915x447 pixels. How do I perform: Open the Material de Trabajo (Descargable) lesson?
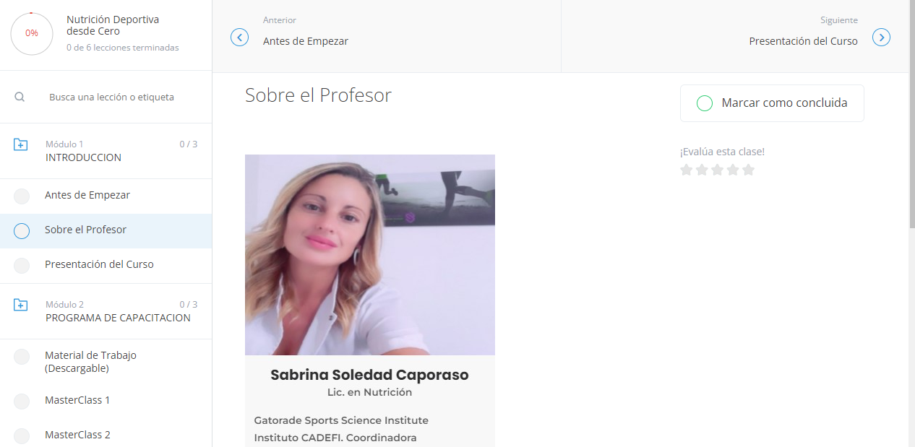pos(106,362)
